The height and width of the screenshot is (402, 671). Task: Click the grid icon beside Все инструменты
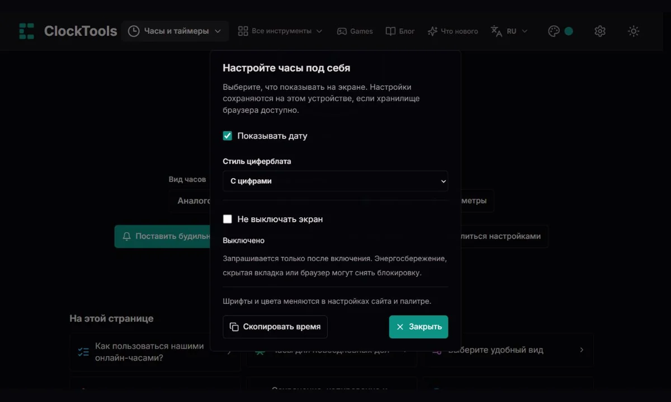pos(243,31)
